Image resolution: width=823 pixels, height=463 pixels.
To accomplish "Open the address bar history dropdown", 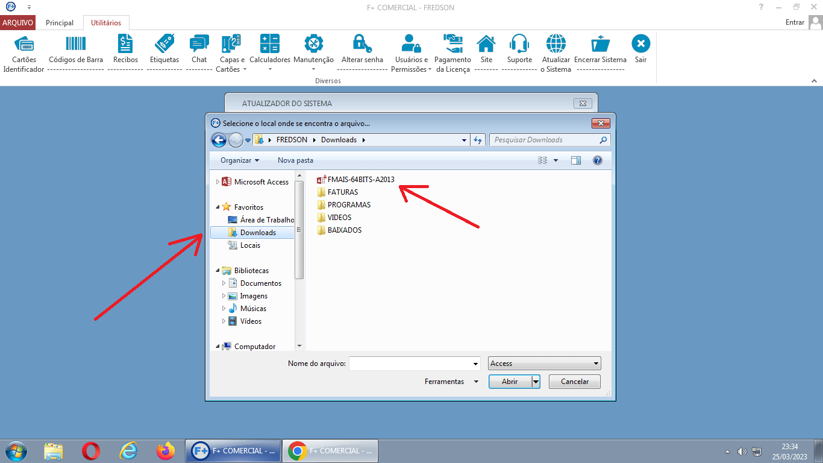I will pyautogui.click(x=464, y=140).
